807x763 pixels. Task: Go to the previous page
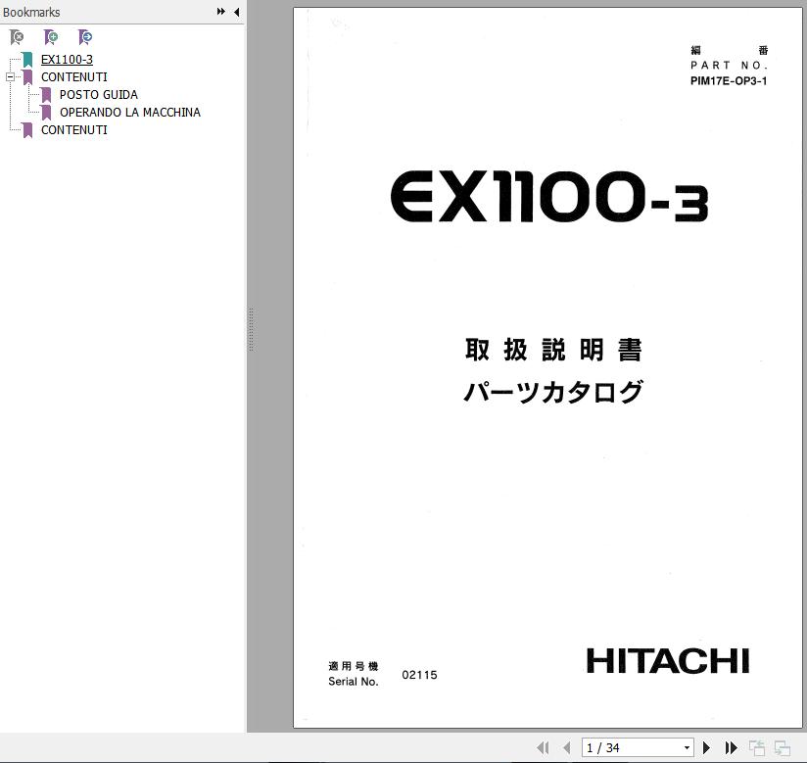[567, 747]
